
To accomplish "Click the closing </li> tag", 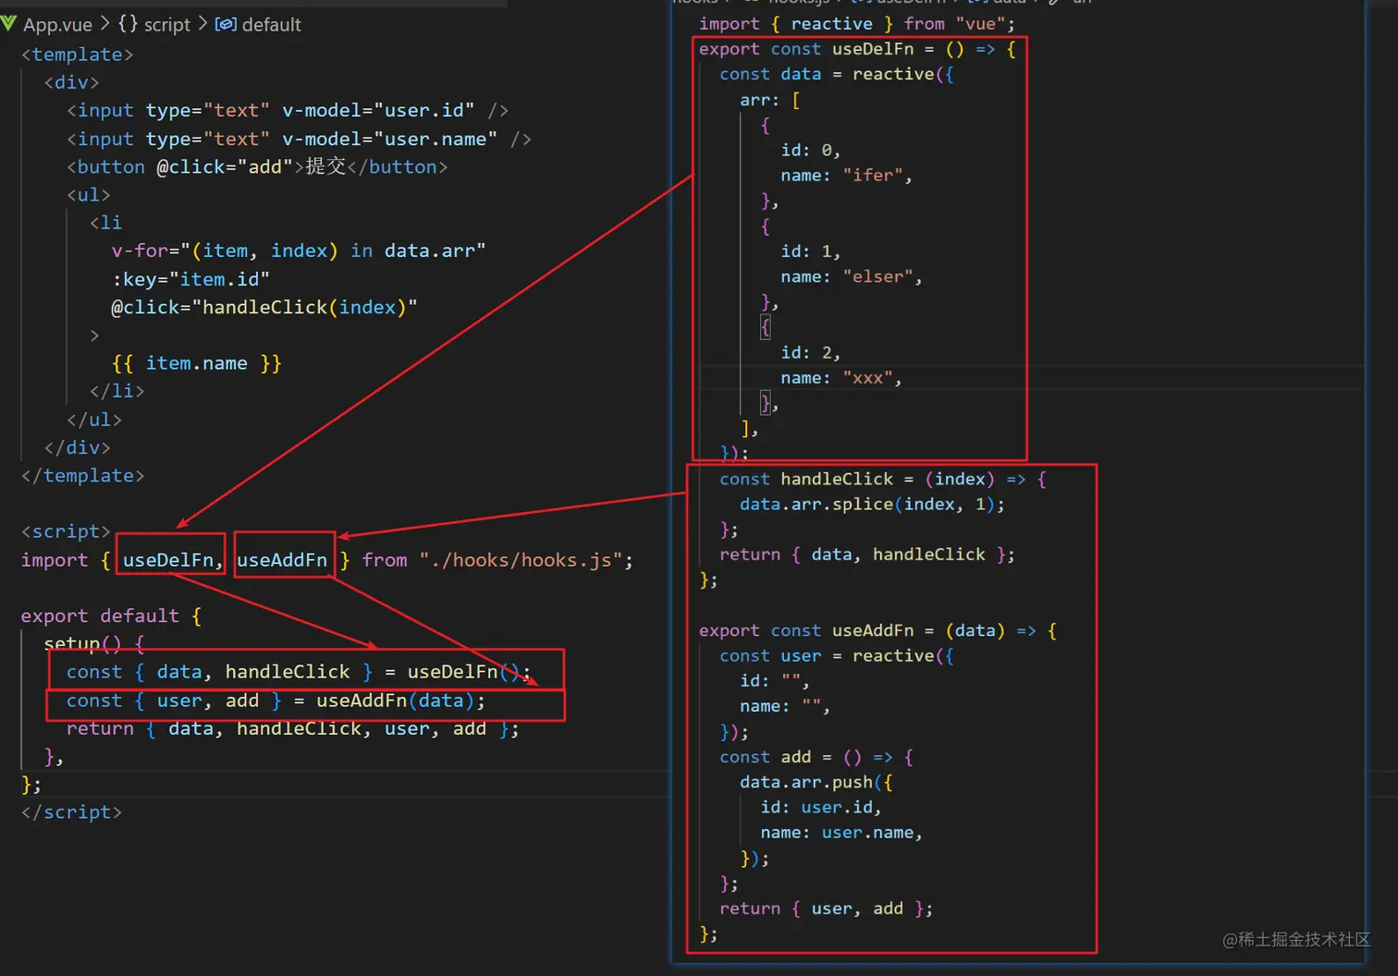I will tap(117, 391).
